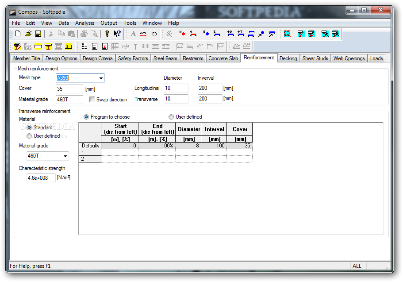Click the mesh Material grade 460T field
Screen dimensions: 403x282
[69, 99]
